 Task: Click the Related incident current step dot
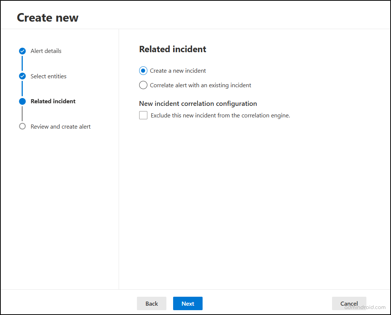click(x=22, y=101)
